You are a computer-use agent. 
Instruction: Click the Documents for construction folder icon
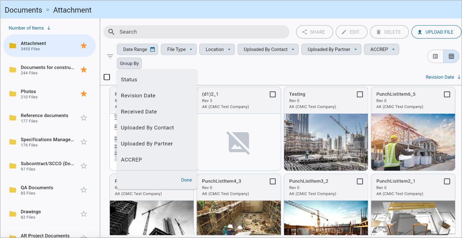point(13,70)
